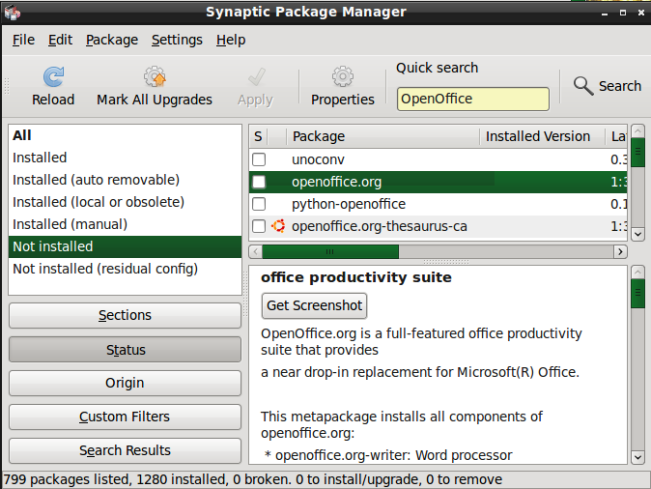This screenshot has height=489, width=651.
Task: Open the Package menu
Action: click(112, 40)
